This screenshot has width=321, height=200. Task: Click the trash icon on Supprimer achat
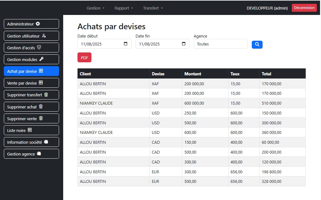40,107
